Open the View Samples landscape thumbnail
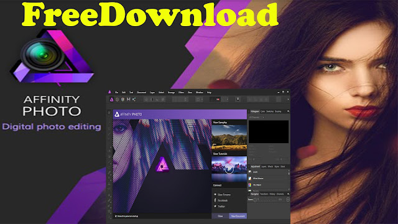Image resolution: width=398 pixels, height=224 pixels. click(x=229, y=138)
